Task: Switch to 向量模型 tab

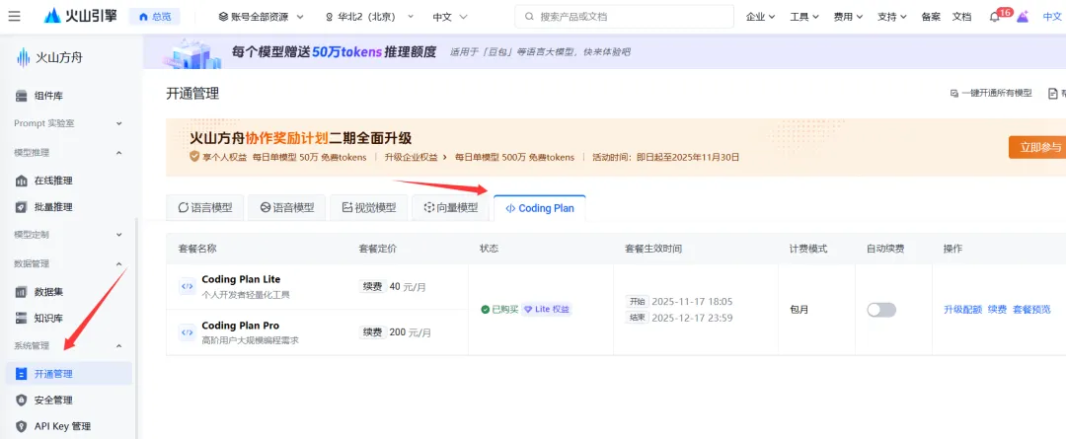Action: (450, 208)
